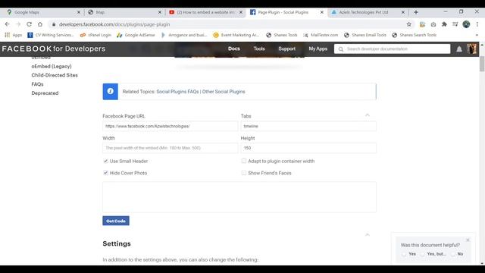Select Yes for document helpful
The height and width of the screenshot is (273, 485).
[404, 254]
